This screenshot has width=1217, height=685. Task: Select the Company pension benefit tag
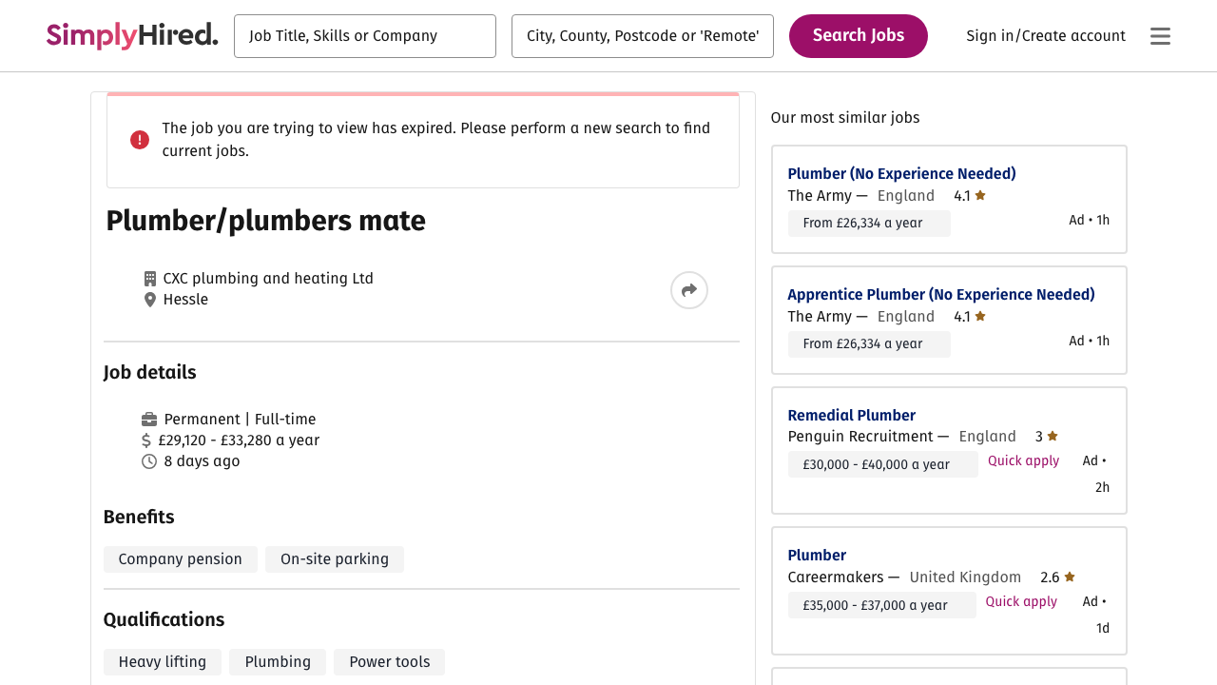180,559
